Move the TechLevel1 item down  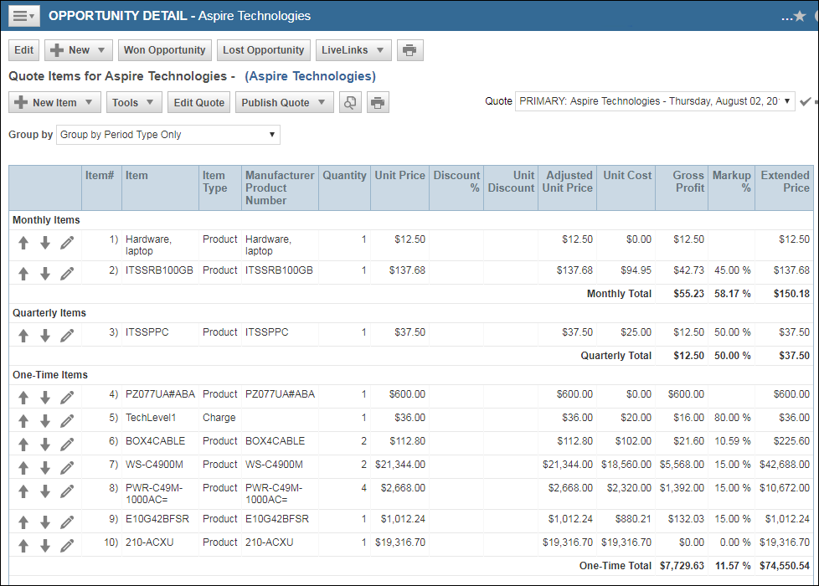45,420
